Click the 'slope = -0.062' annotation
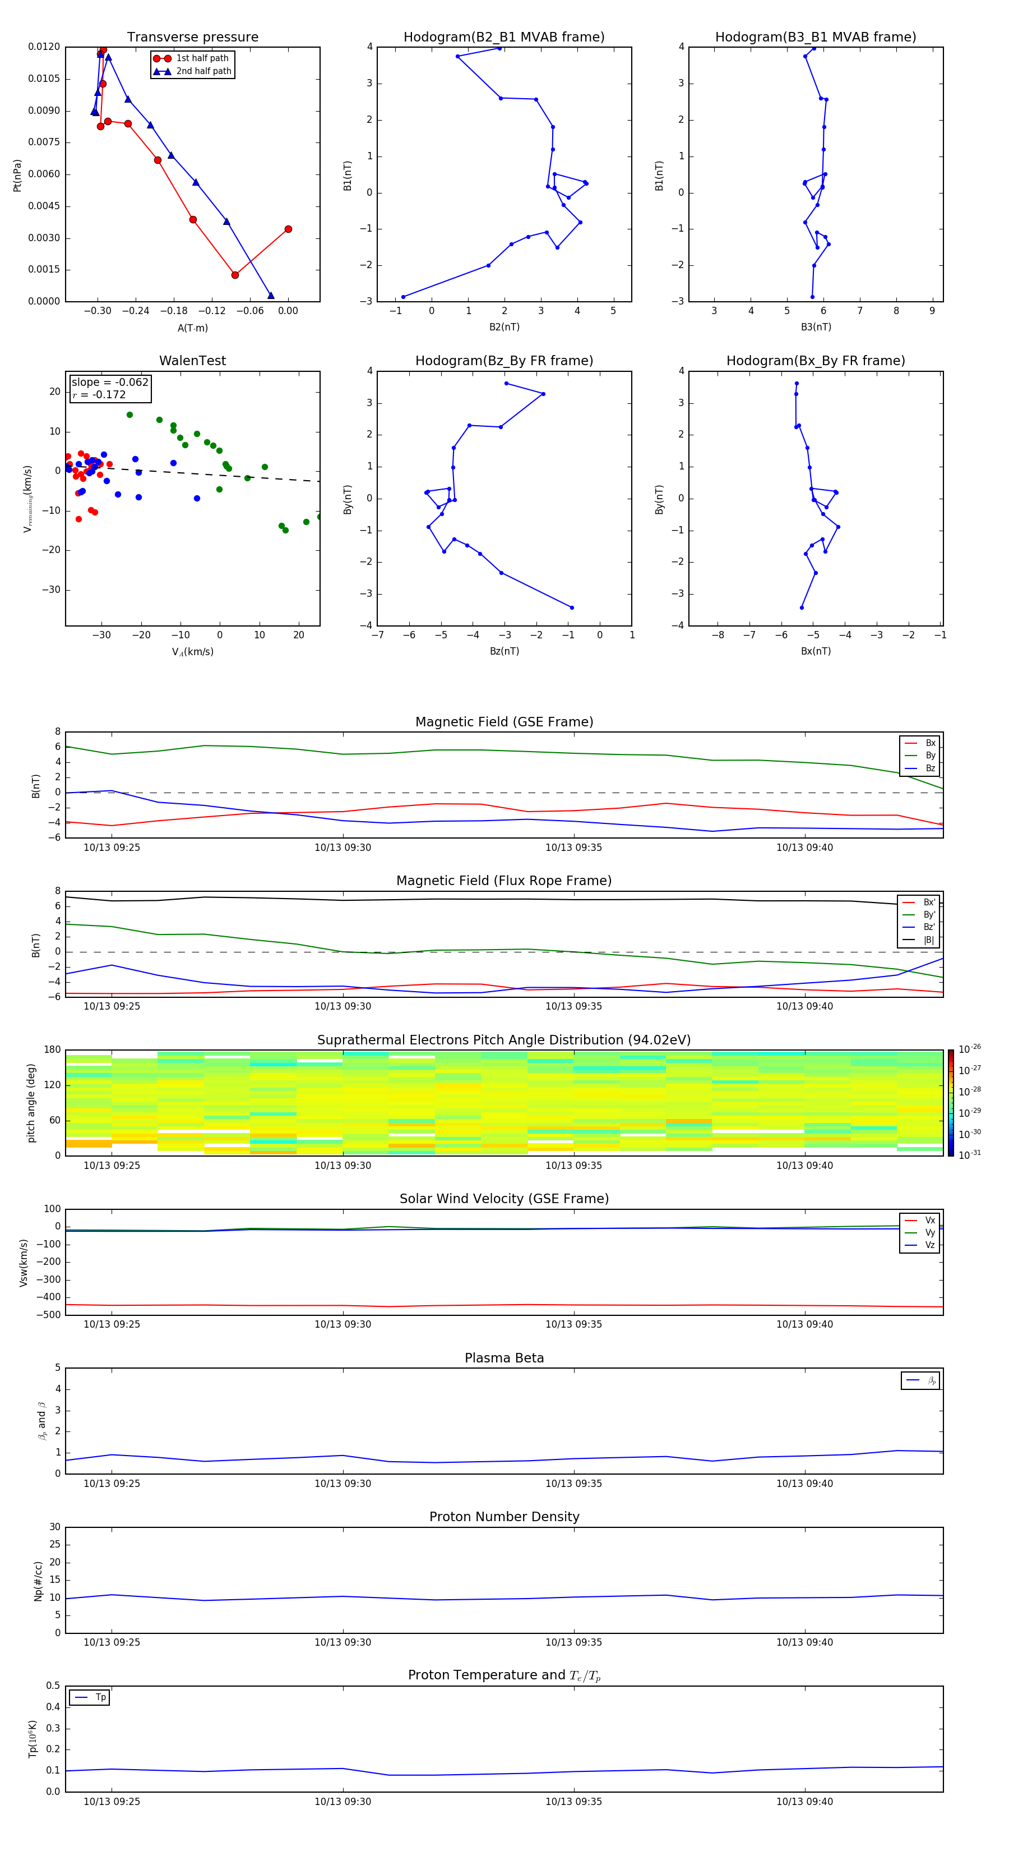Image resolution: width=1009 pixels, height=1851 pixels. click(x=110, y=383)
